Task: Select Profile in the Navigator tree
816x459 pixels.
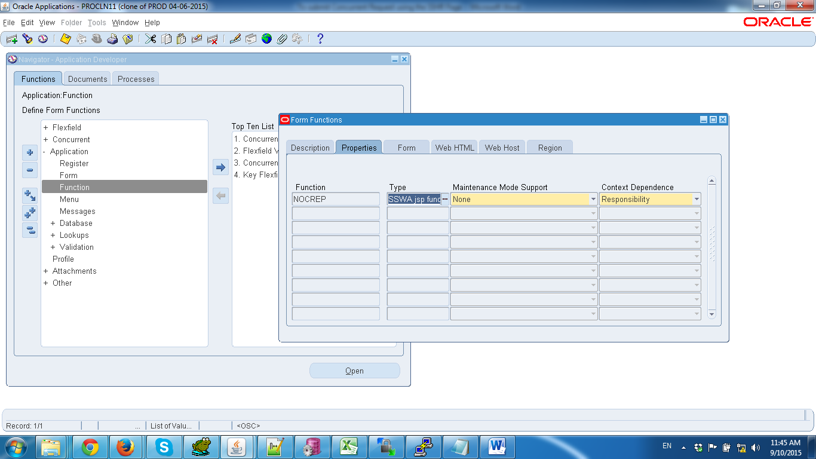Action: (x=63, y=259)
